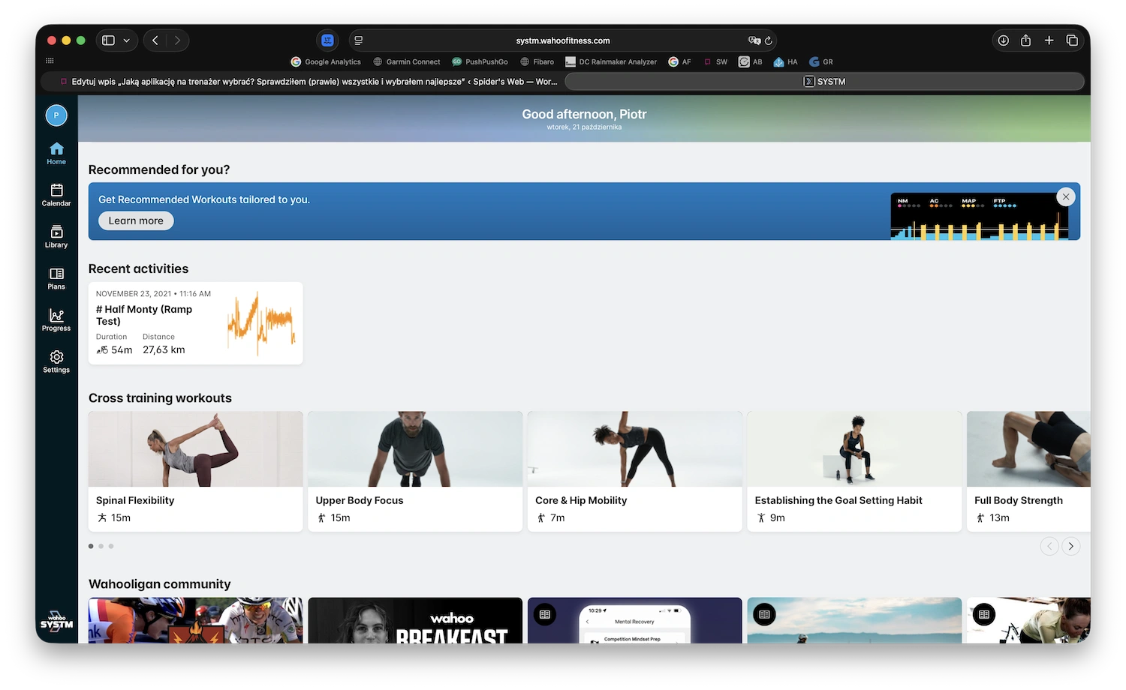This screenshot has height=690, width=1126.
Task: Select the second carousel page dot
Action: (x=101, y=546)
